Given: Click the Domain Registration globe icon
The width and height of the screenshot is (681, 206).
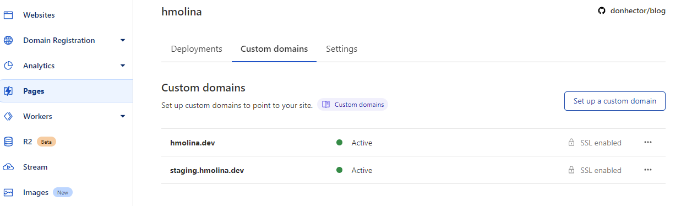Looking at the screenshot, I should [8, 40].
